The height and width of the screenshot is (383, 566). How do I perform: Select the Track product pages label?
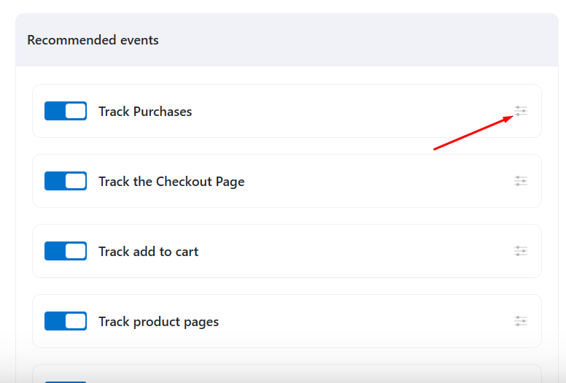(x=158, y=322)
